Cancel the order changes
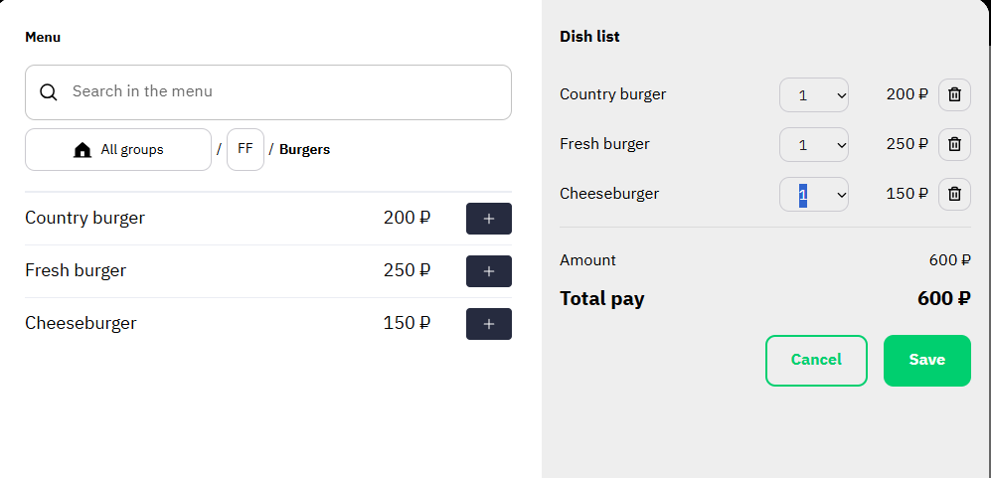 pos(816,361)
